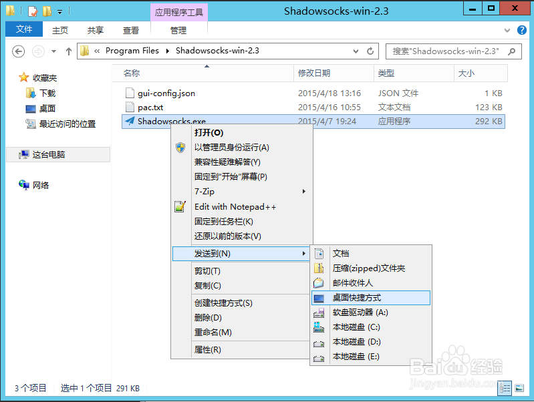Click the address bar folder icon

click(84, 51)
